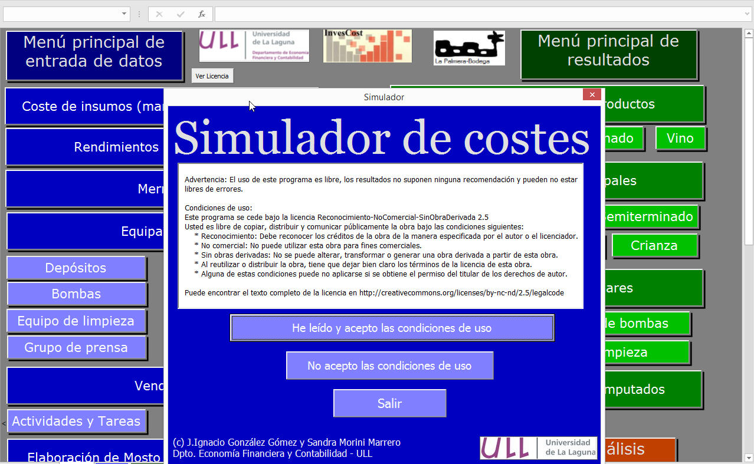Click the insert function fx icon
The width and height of the screenshot is (754, 464).
[x=201, y=14]
